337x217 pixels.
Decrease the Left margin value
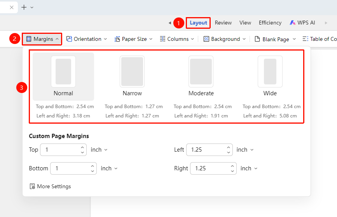pos(229,152)
